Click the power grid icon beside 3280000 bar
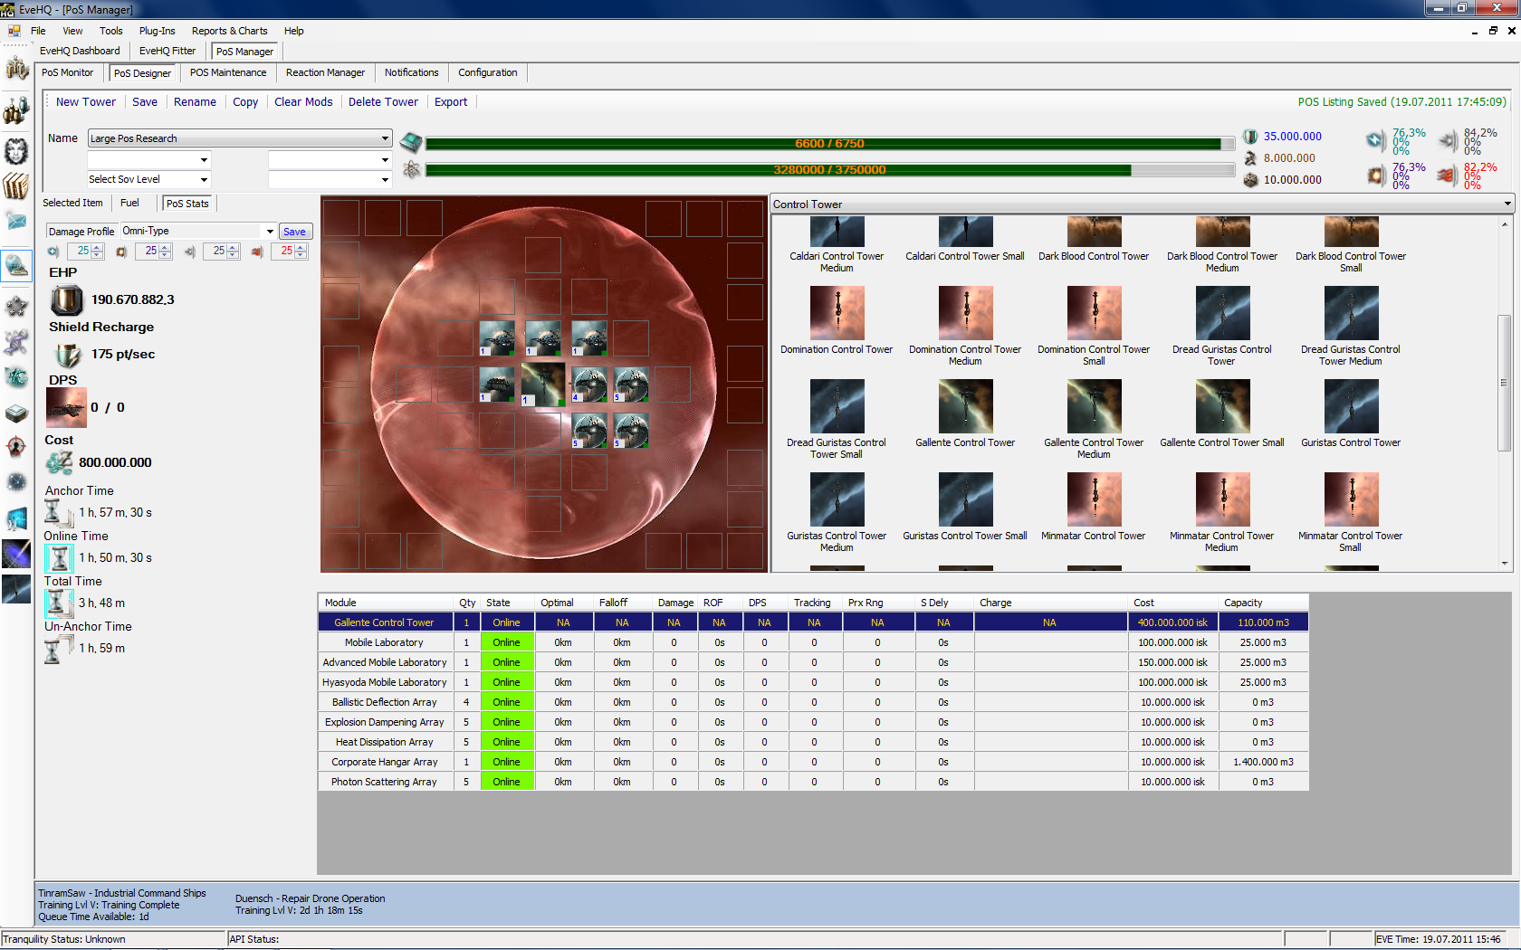1521x950 pixels. coord(411,169)
